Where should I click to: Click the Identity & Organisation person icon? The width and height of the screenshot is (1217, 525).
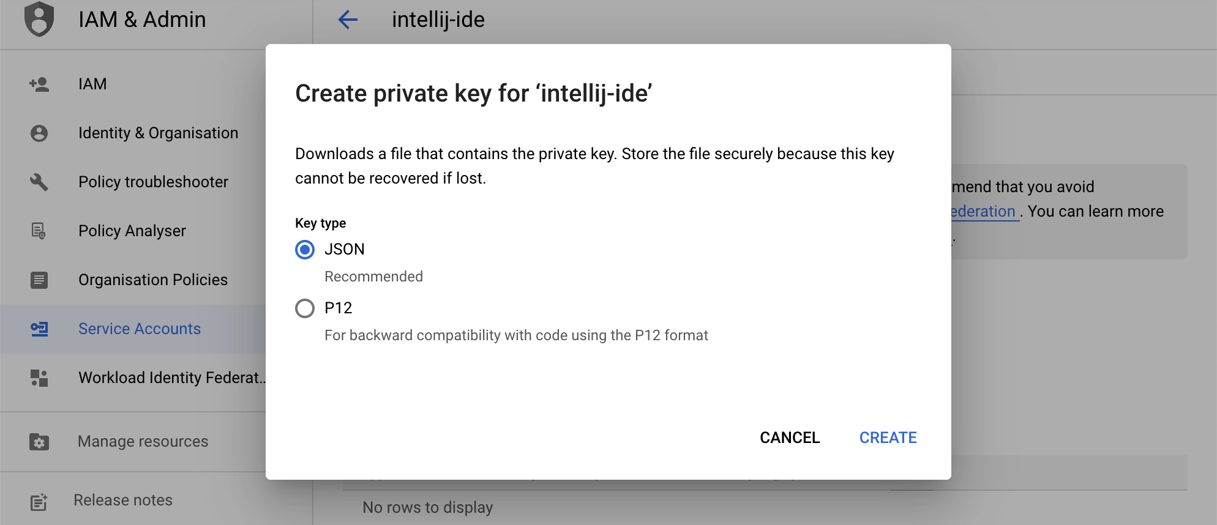coord(39,133)
